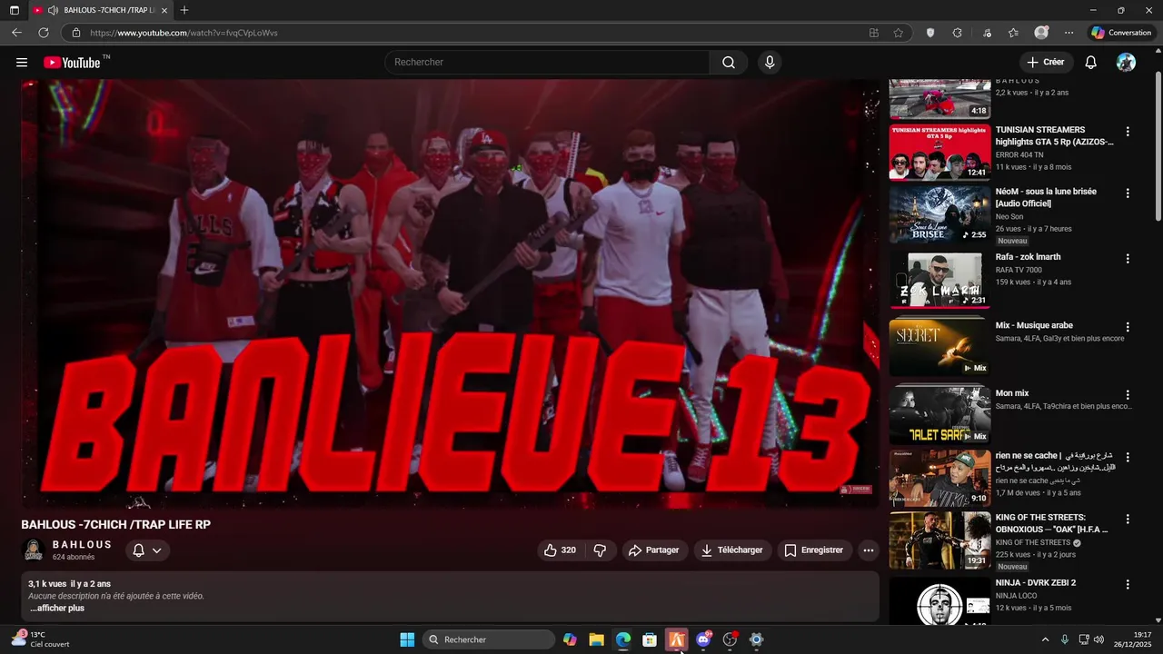The image size is (1163, 654).
Task: Open NINJA - DVRK ZEBI 2 title
Action: pyautogui.click(x=1036, y=583)
